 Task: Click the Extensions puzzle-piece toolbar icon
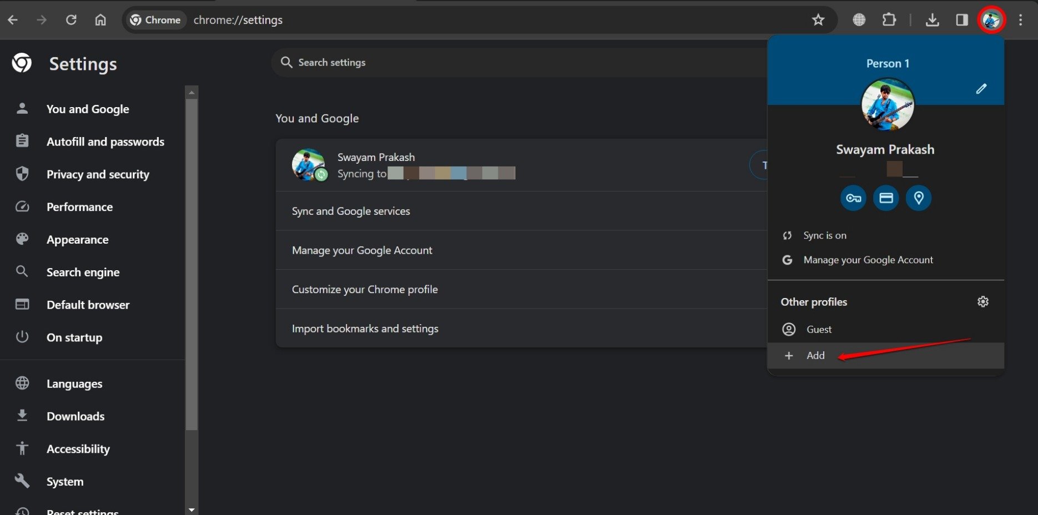(x=889, y=19)
